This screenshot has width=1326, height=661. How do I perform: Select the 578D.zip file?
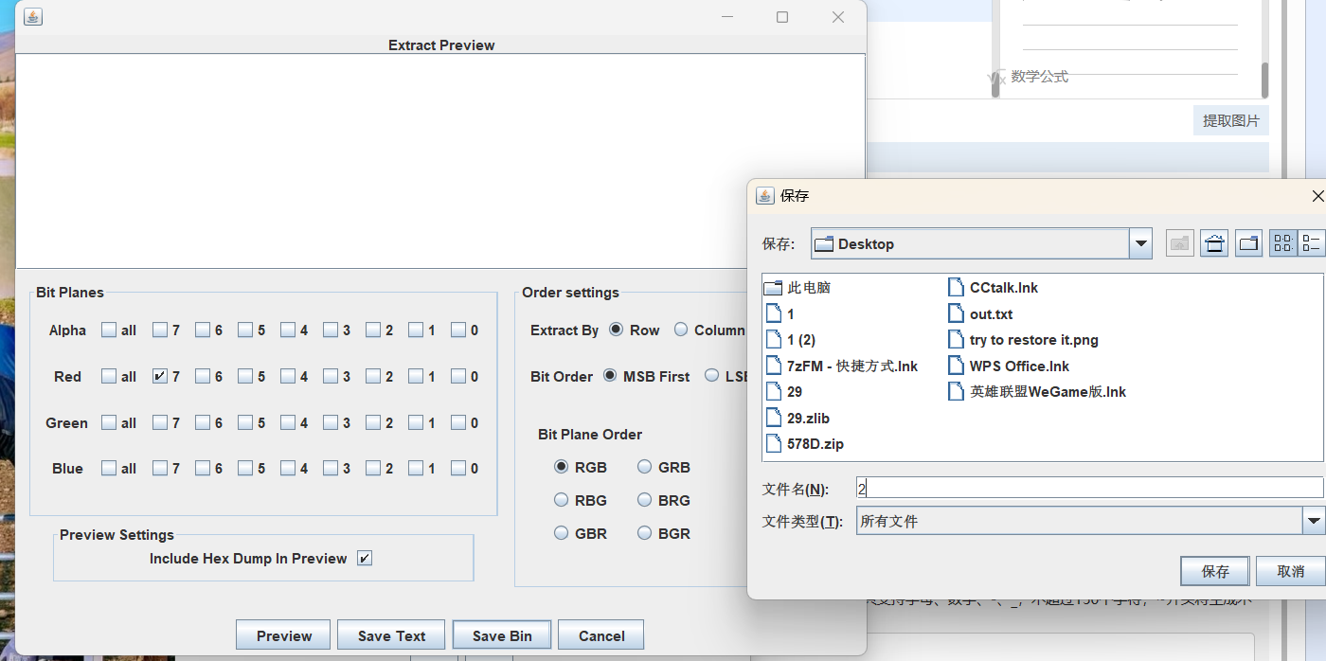(804, 443)
